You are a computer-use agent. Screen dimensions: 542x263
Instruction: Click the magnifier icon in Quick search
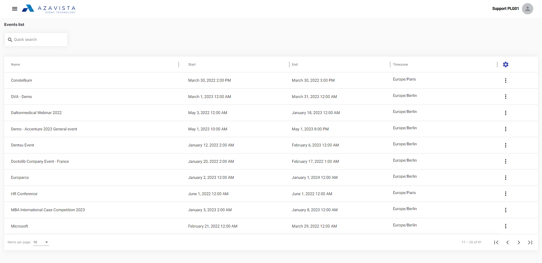pos(10,40)
